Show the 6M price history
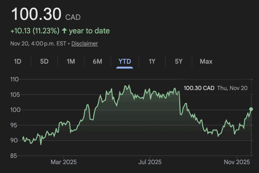 (x=97, y=61)
